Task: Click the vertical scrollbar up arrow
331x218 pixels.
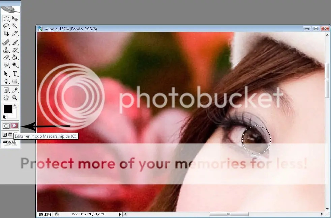Action: click(327, 35)
